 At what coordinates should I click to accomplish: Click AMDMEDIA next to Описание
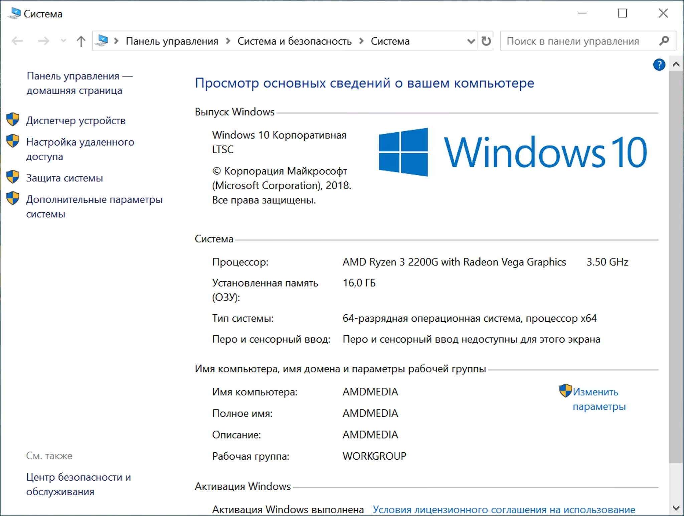pos(370,435)
